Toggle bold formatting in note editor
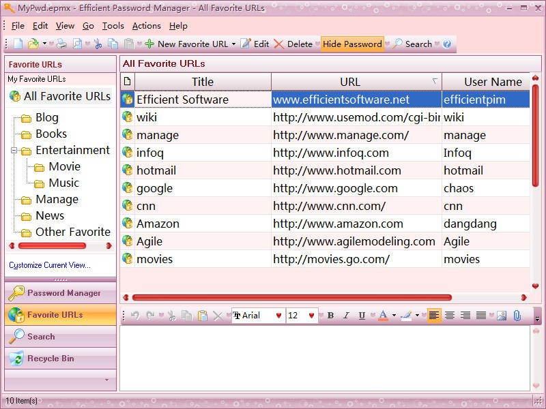 point(331,316)
